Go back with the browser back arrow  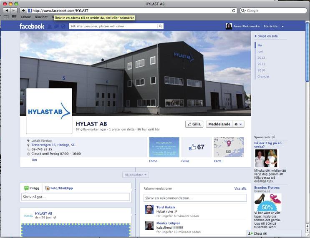coord(7,10)
